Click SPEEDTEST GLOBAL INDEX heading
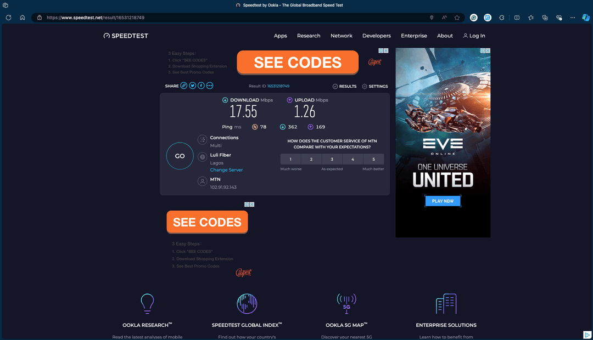This screenshot has width=593, height=340. (247, 325)
